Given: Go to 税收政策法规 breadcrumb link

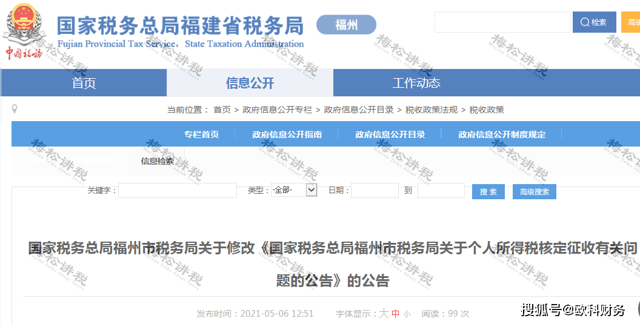Looking at the screenshot, I should click(x=432, y=110).
